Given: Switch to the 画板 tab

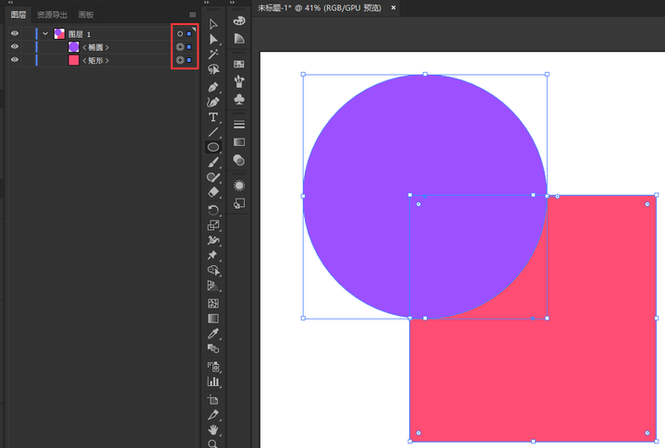Looking at the screenshot, I should (x=86, y=15).
